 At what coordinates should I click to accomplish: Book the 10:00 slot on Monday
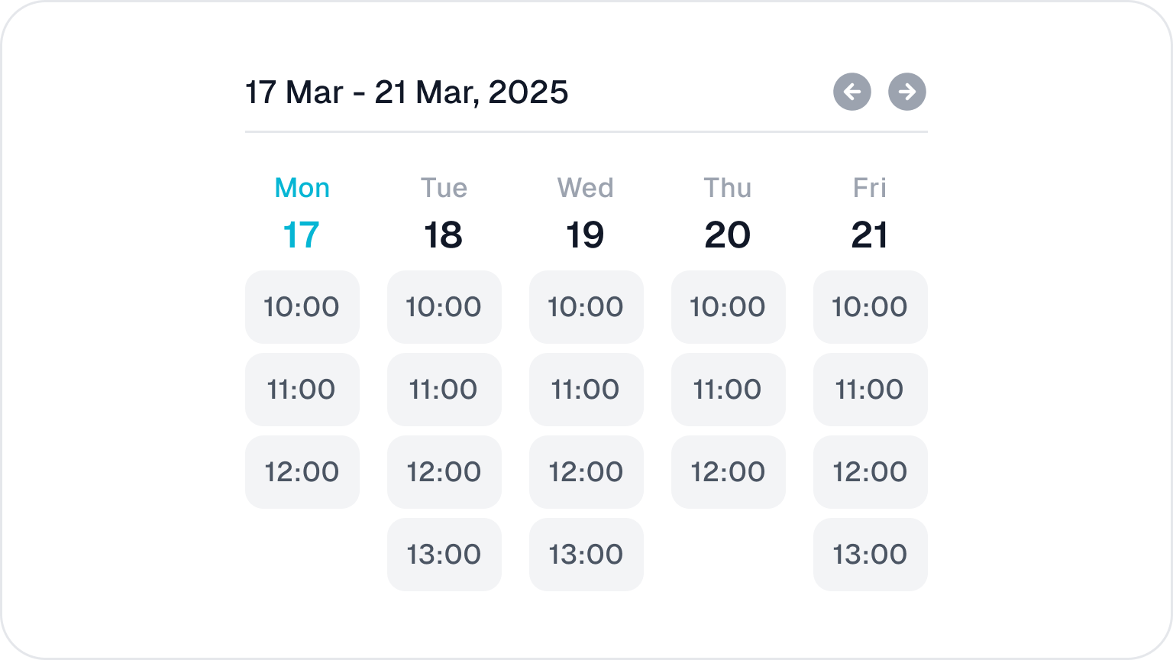click(x=302, y=307)
